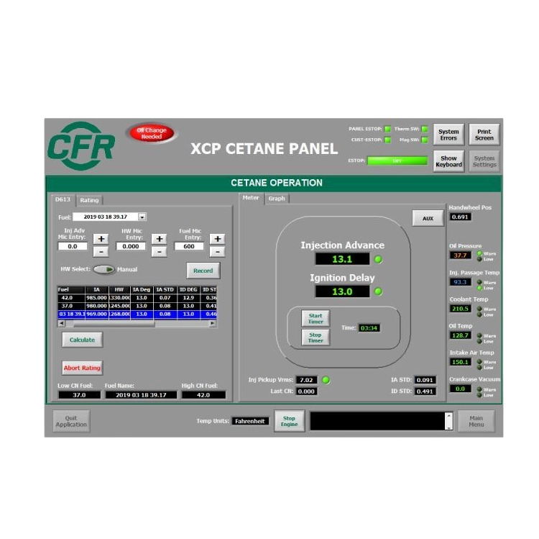Click the PANEL ESTOP green indicator

[387, 129]
